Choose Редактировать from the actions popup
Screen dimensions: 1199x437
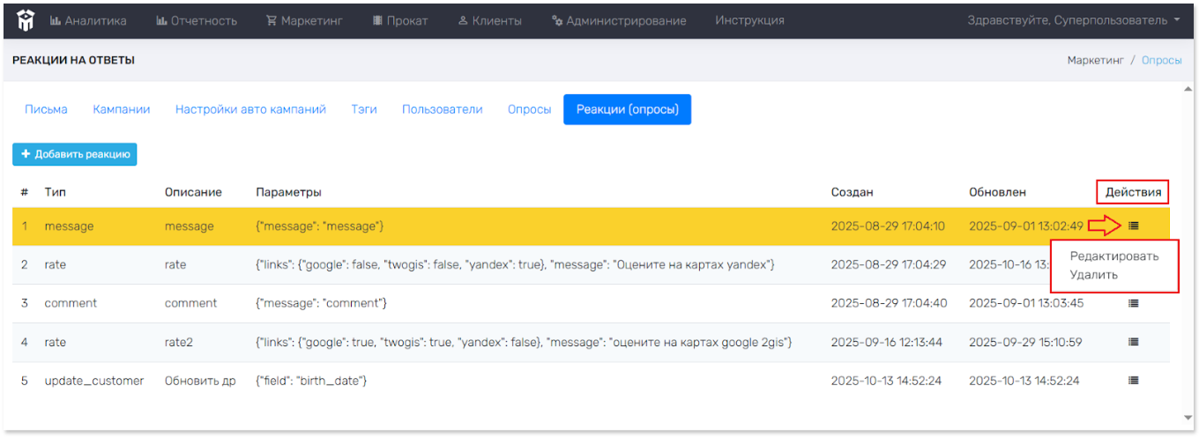coord(1113,256)
